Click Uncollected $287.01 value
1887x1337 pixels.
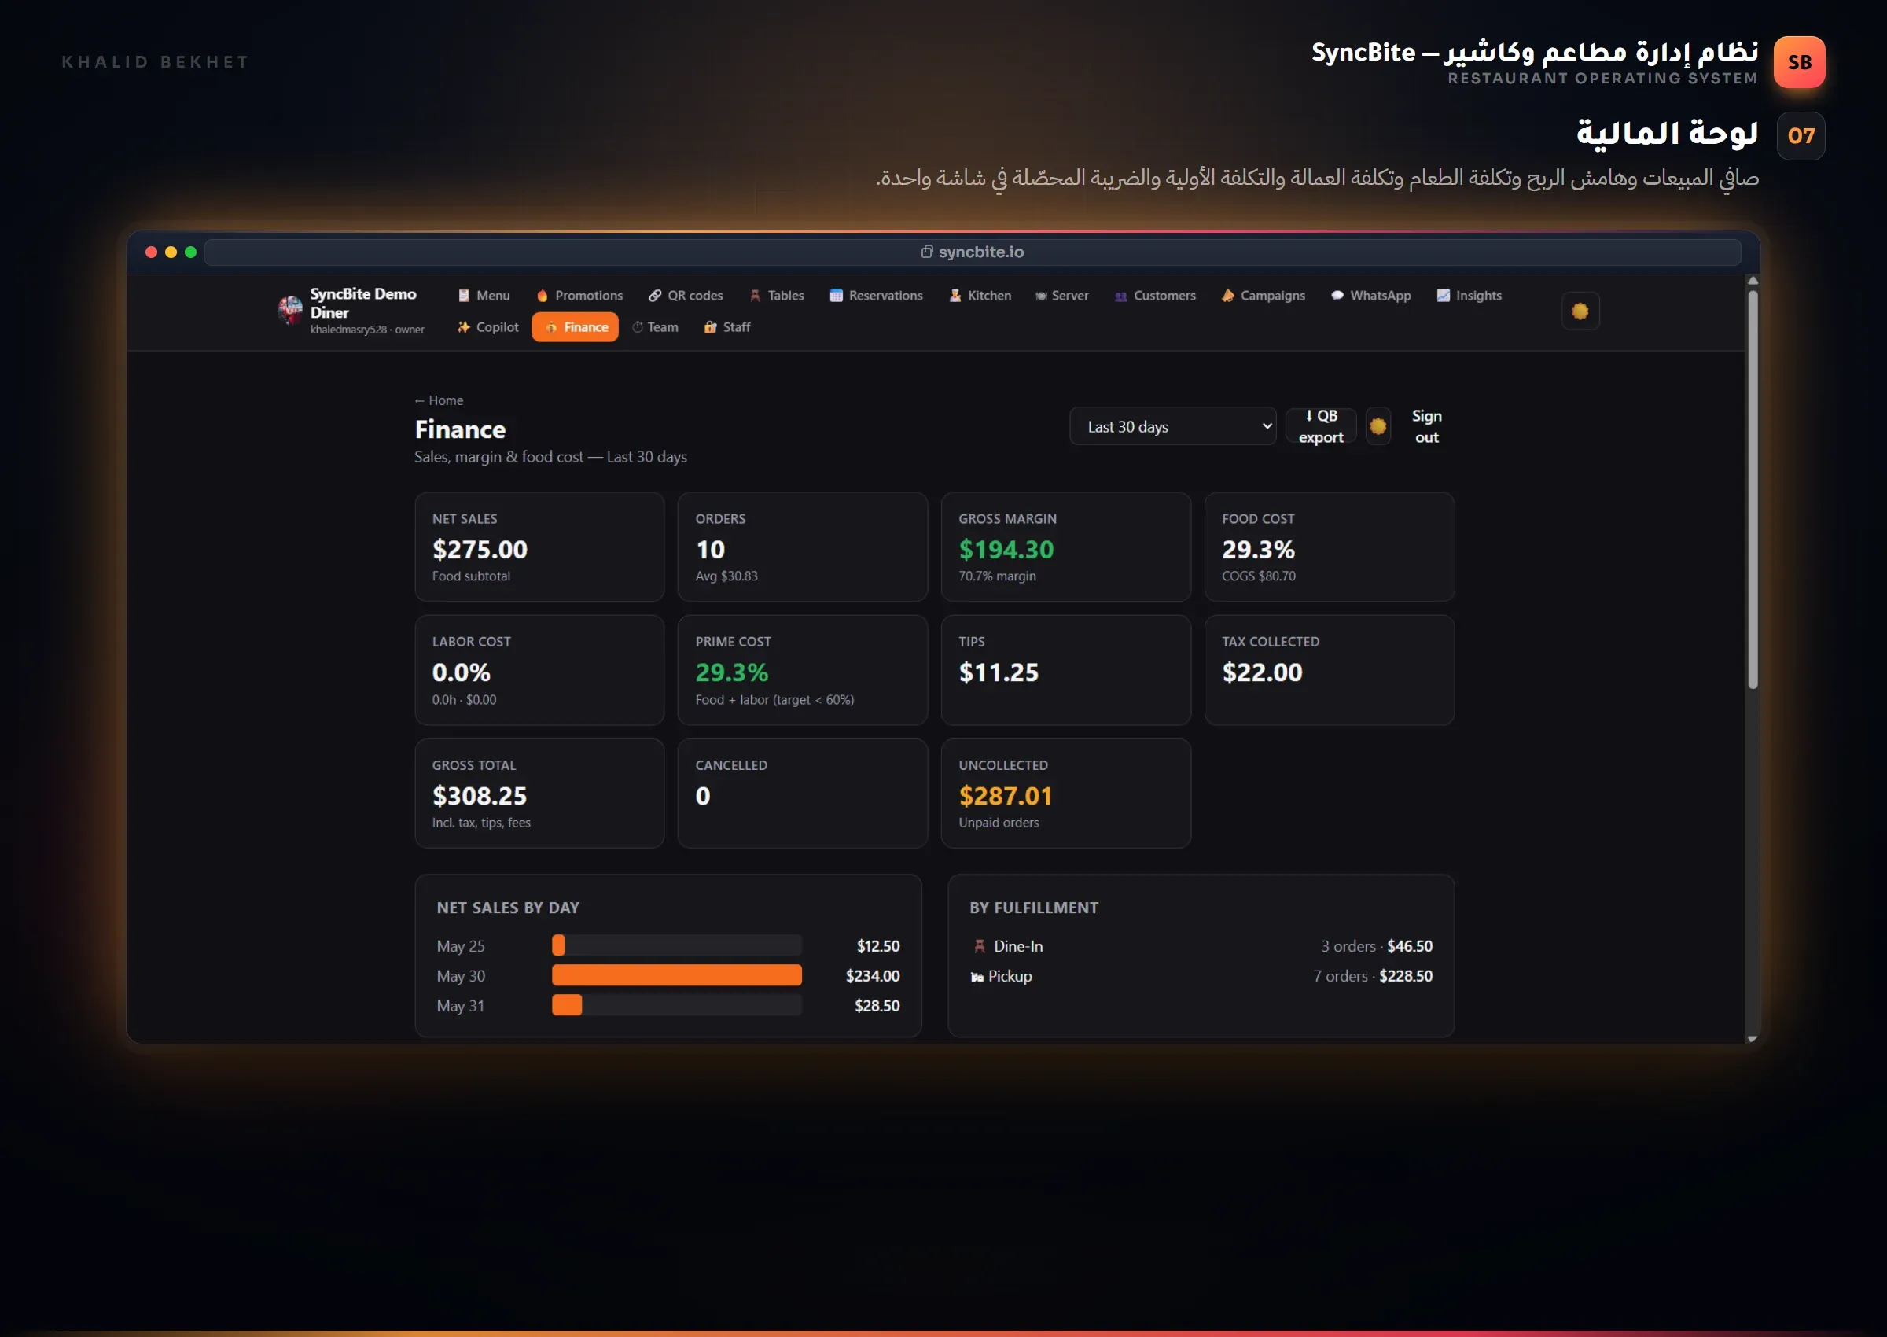tap(1005, 796)
